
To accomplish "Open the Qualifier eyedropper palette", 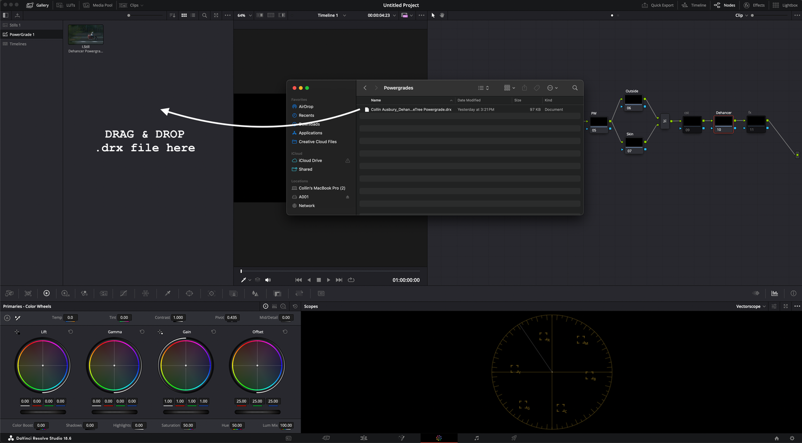I will coord(167,293).
